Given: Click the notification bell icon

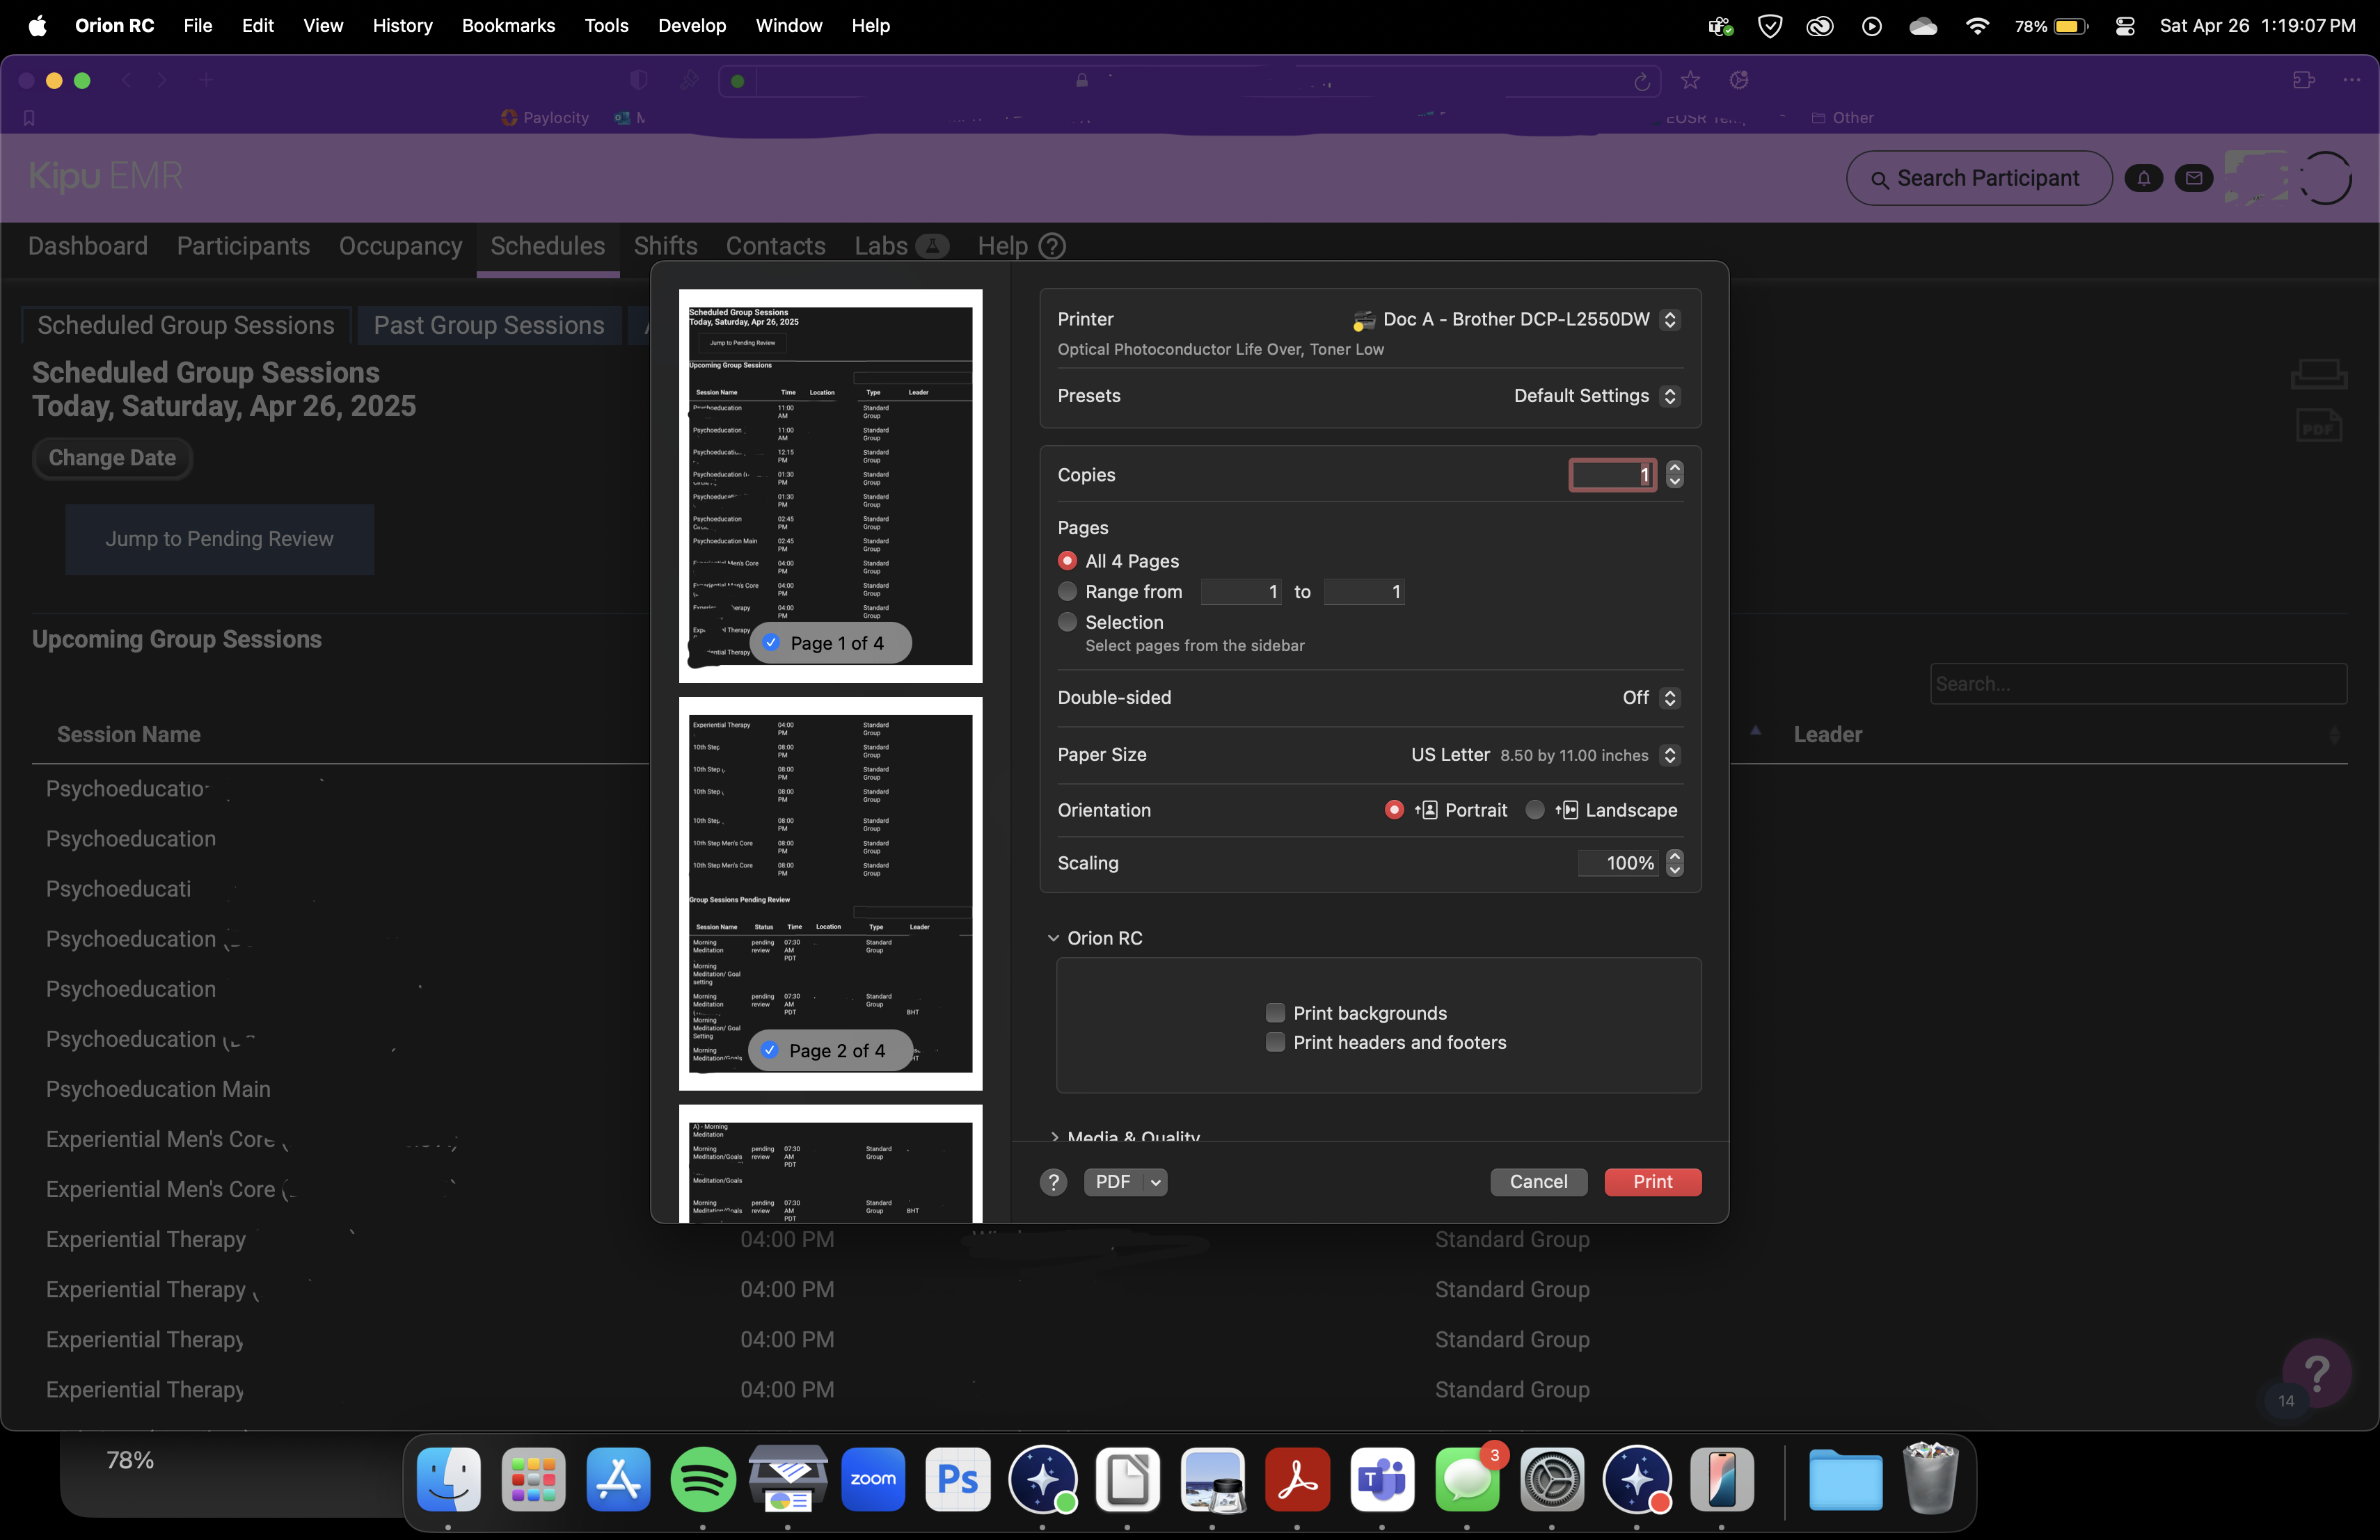Looking at the screenshot, I should [x=2143, y=179].
